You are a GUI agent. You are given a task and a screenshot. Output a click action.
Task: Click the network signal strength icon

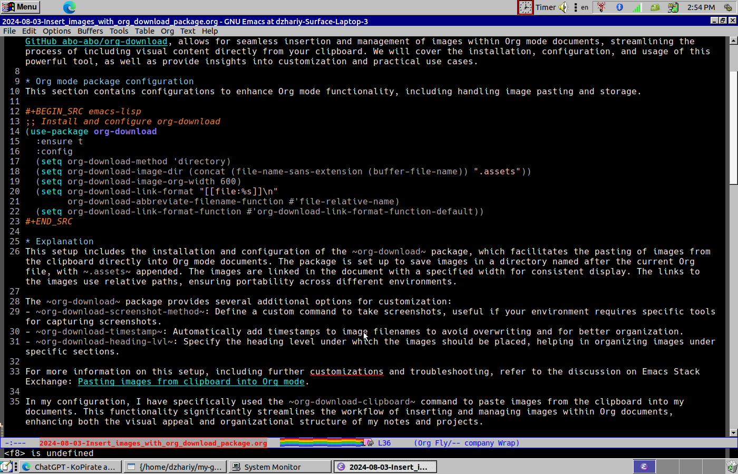click(x=637, y=7)
